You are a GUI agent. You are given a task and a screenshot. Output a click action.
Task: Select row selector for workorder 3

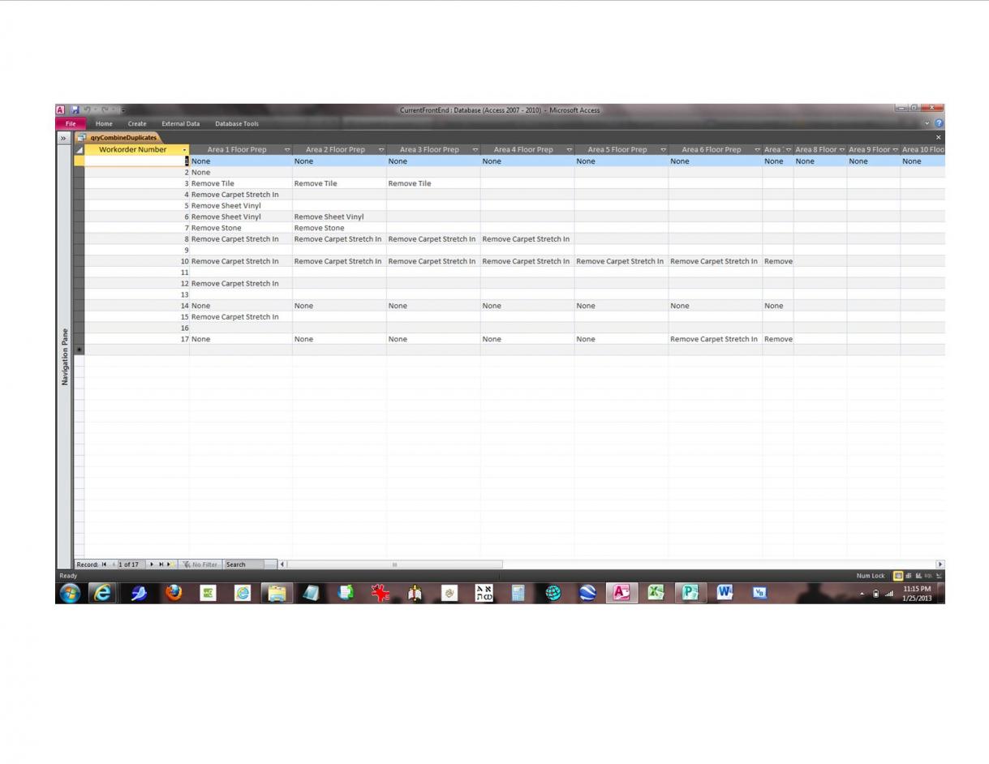[80, 183]
